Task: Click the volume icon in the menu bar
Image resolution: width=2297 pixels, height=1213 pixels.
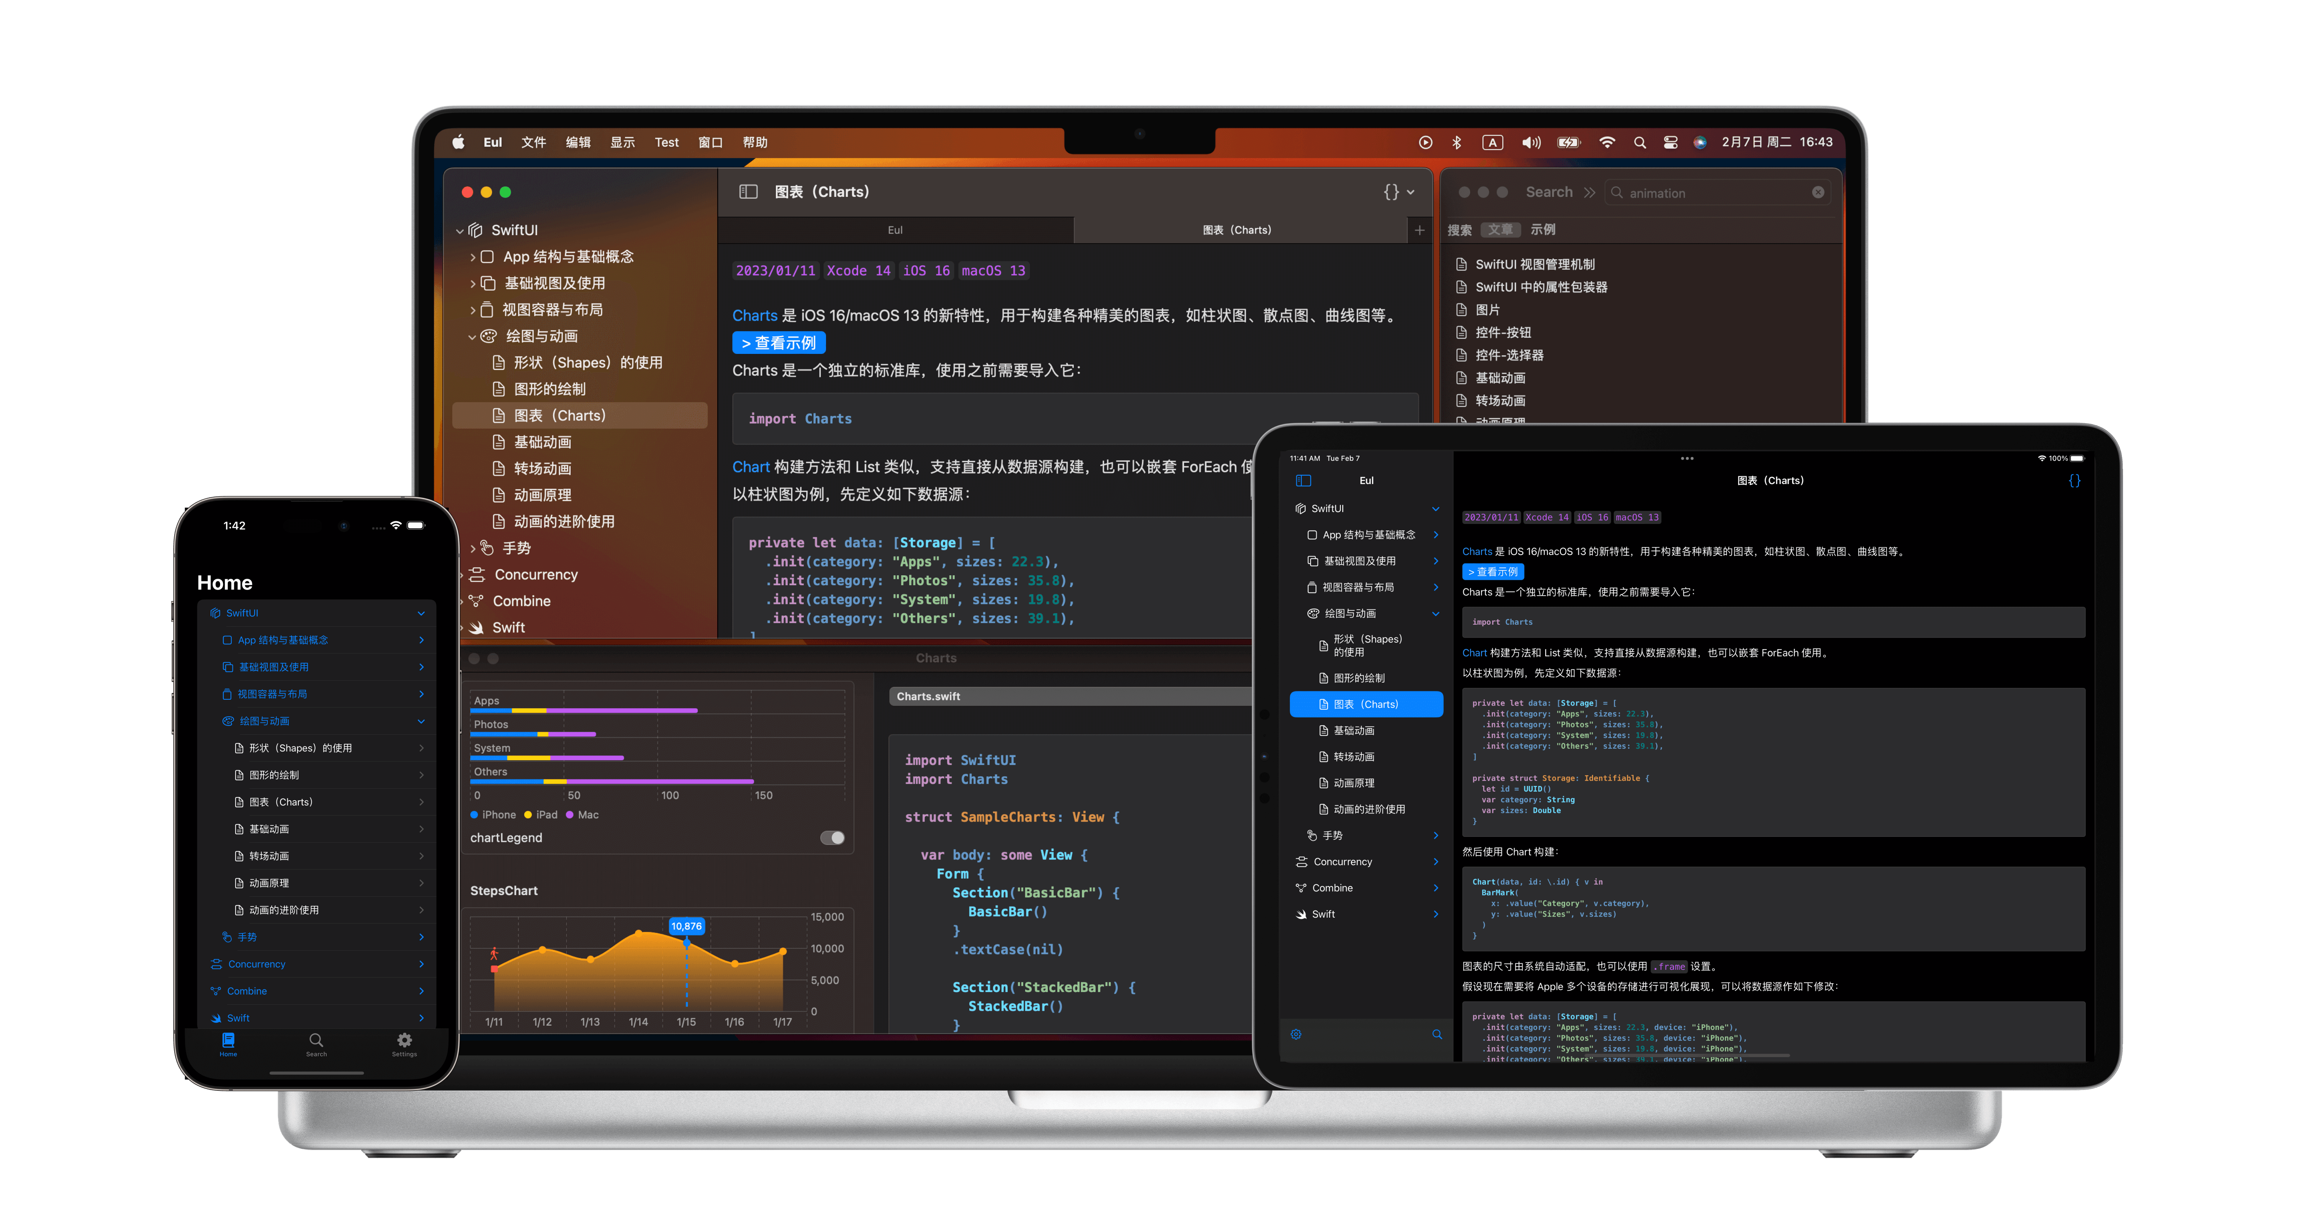Action: point(1531,143)
